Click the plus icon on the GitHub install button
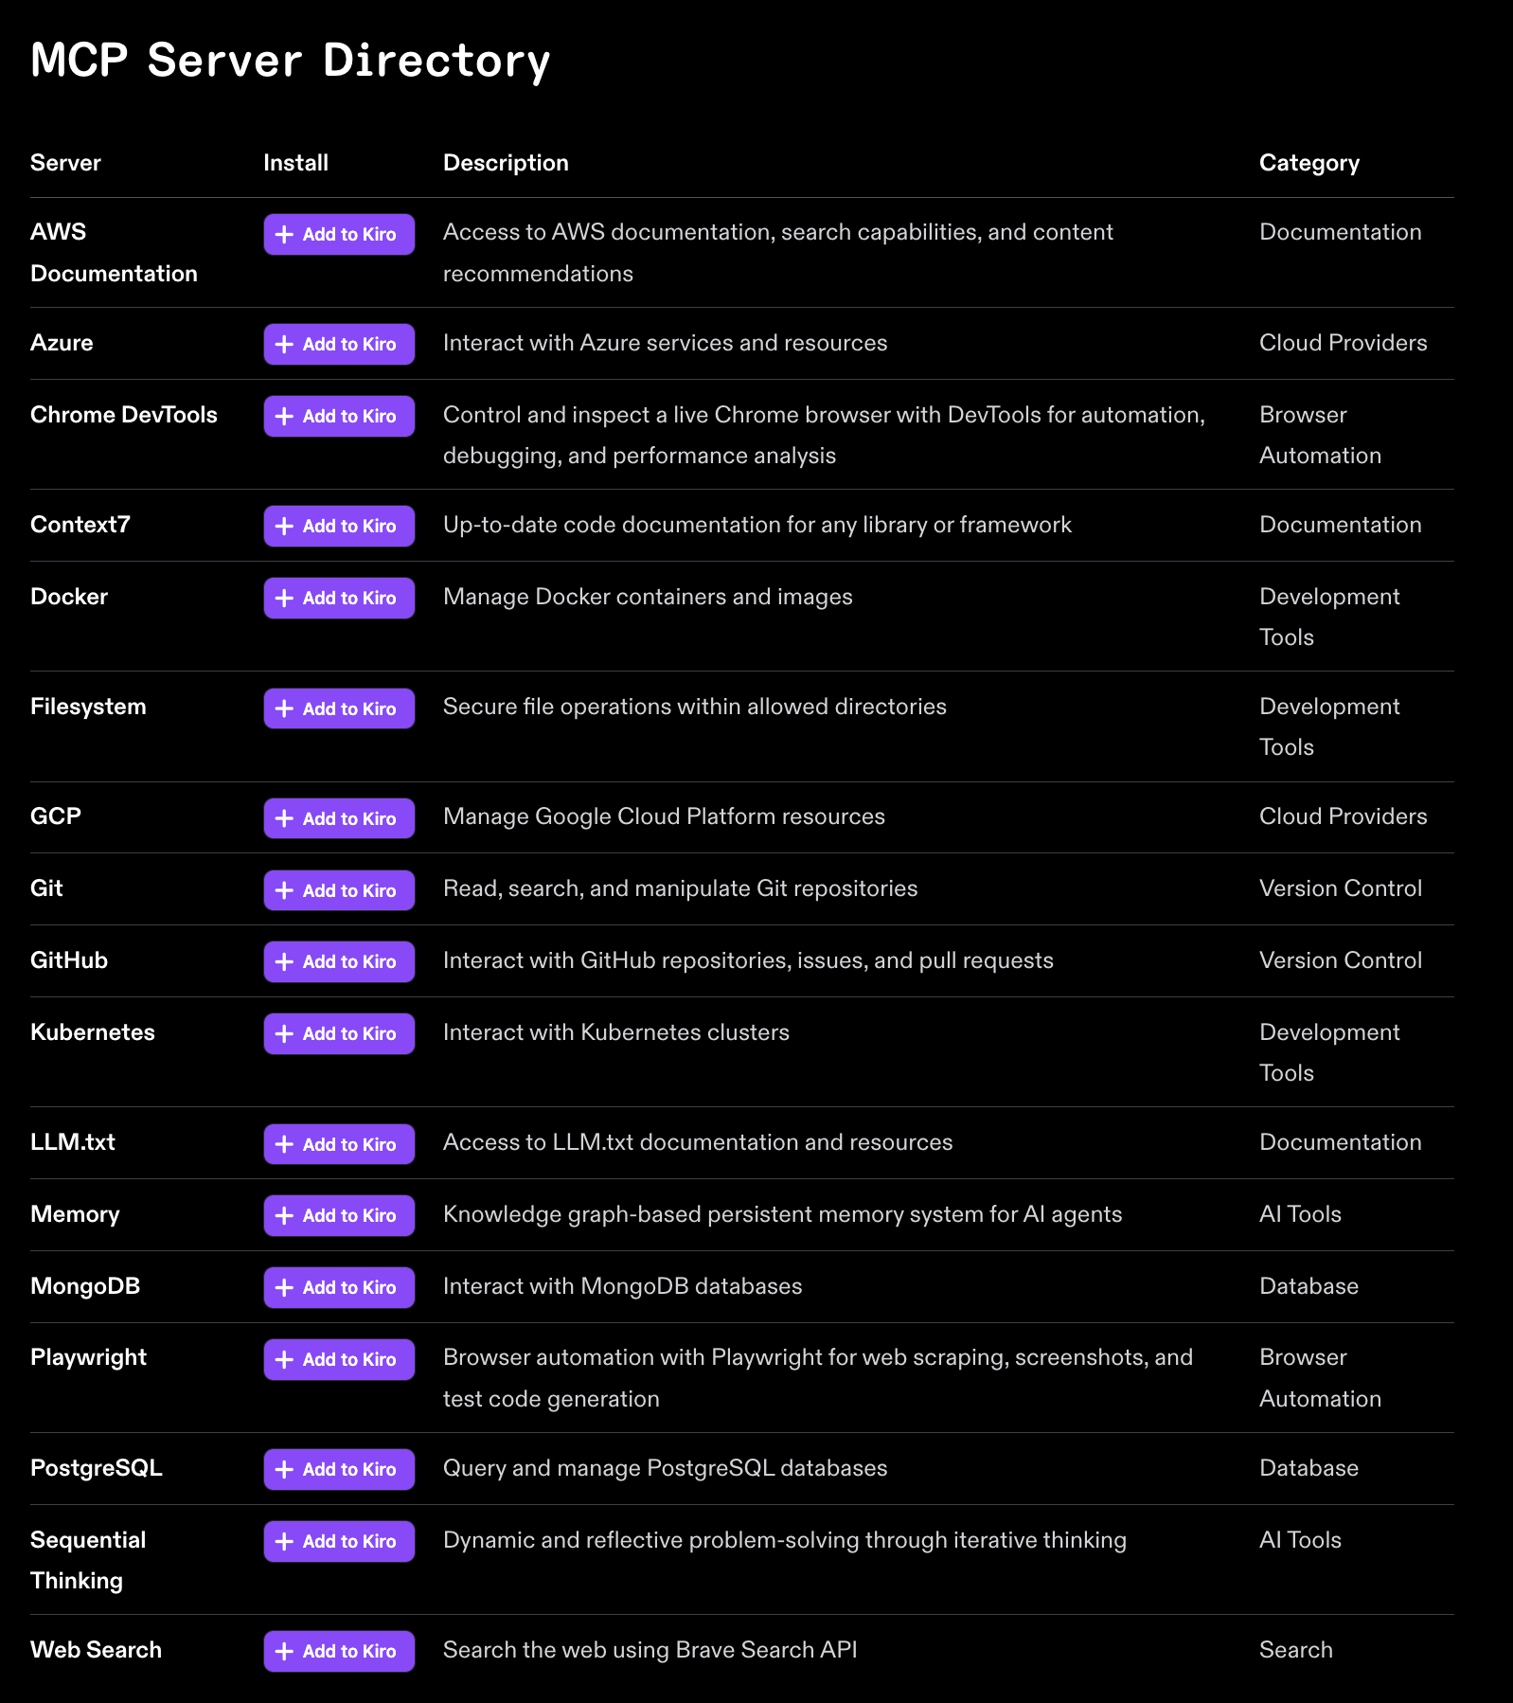1513x1703 pixels. pos(286,961)
